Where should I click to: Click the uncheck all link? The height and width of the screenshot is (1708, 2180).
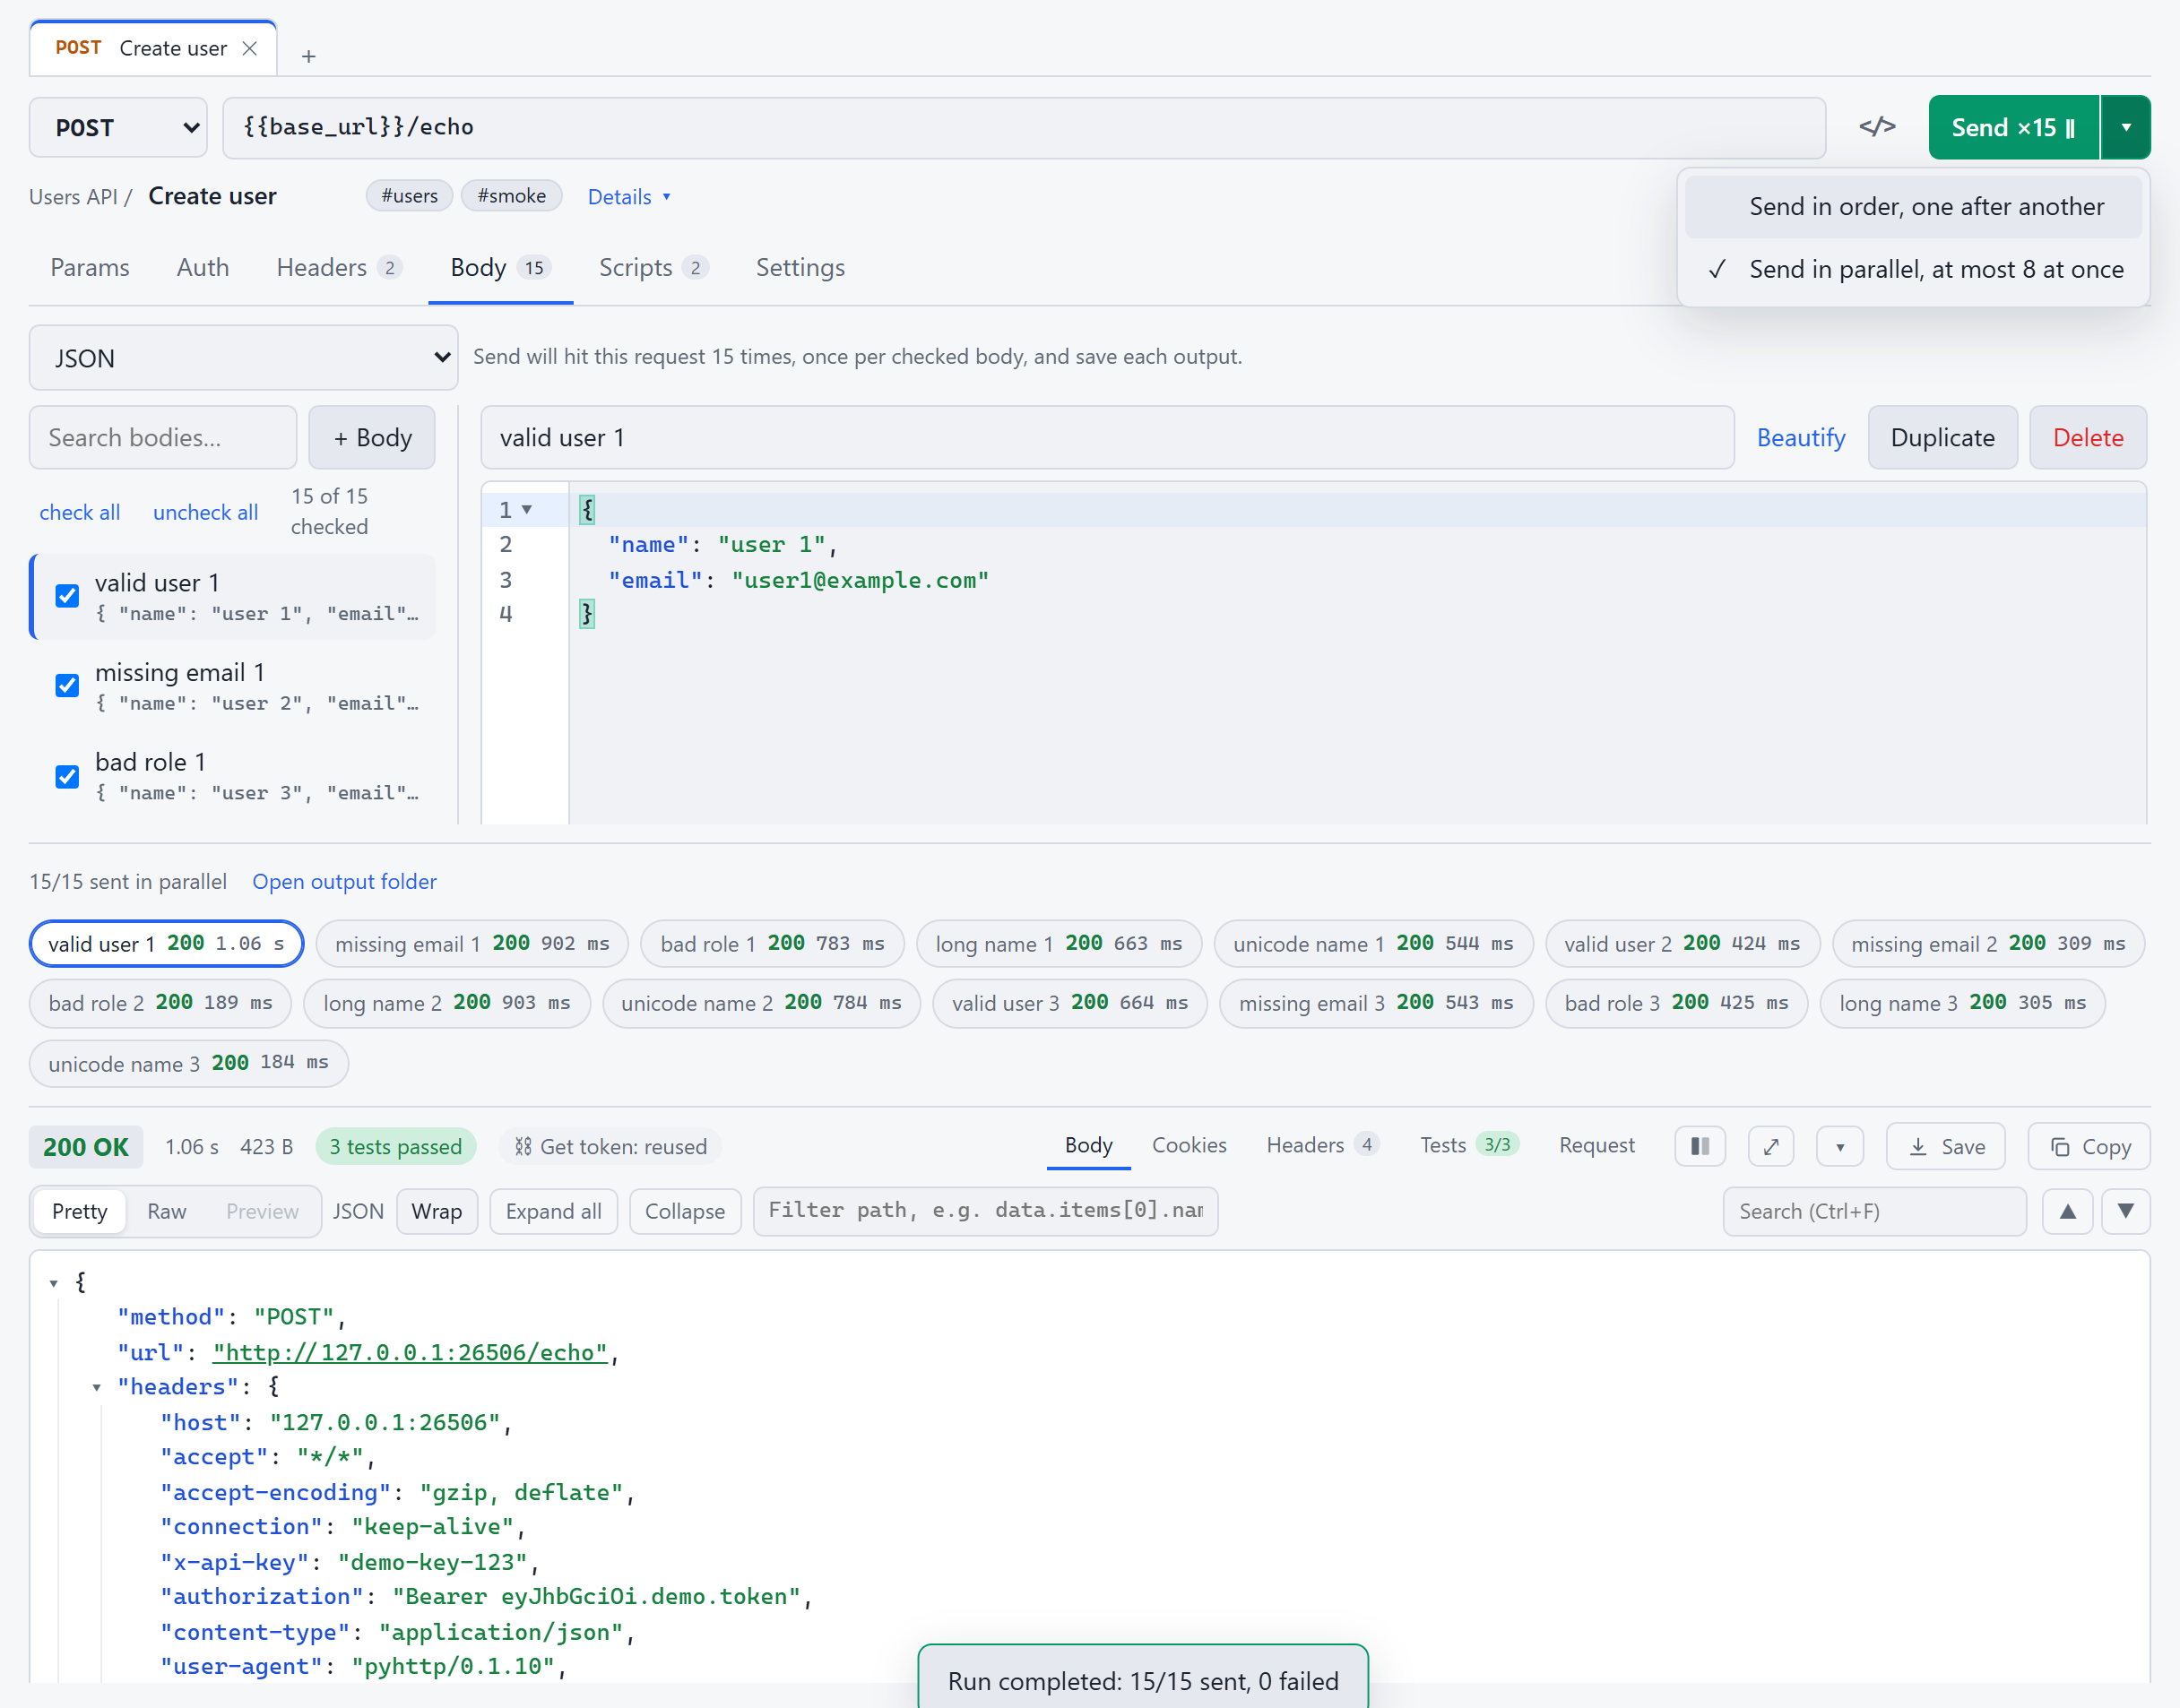point(205,513)
